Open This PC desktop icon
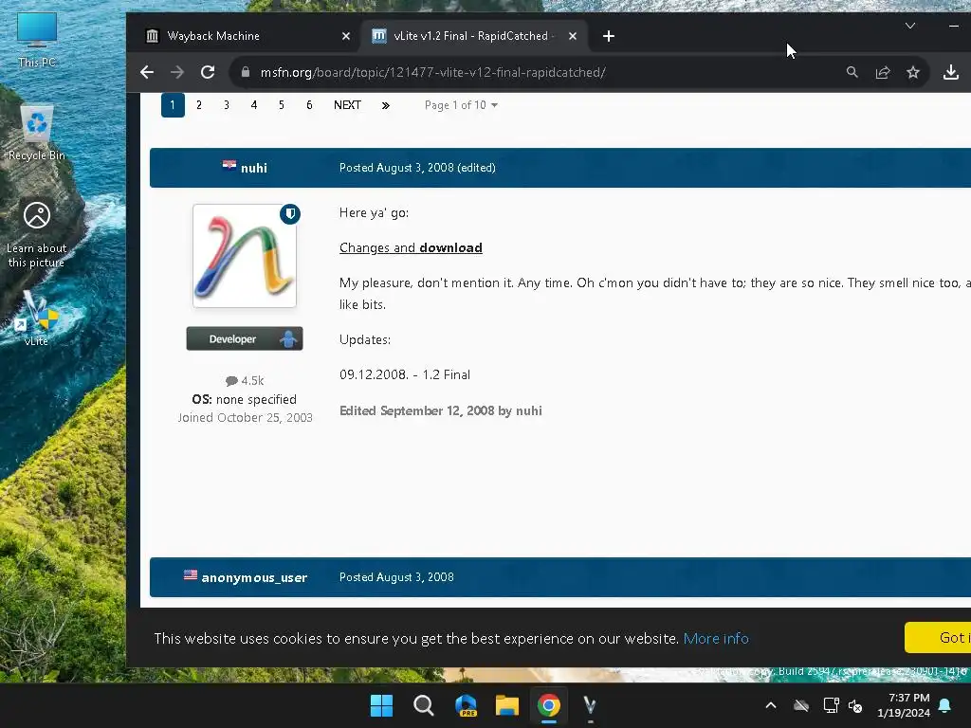 pyautogui.click(x=37, y=40)
